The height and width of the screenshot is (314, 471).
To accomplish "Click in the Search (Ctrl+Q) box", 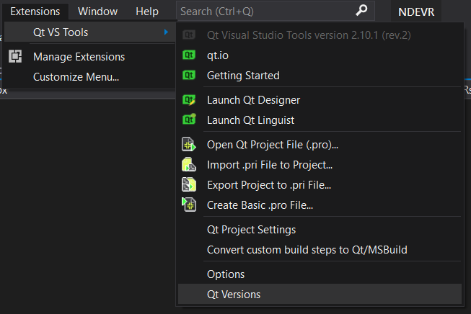I will tap(263, 12).
